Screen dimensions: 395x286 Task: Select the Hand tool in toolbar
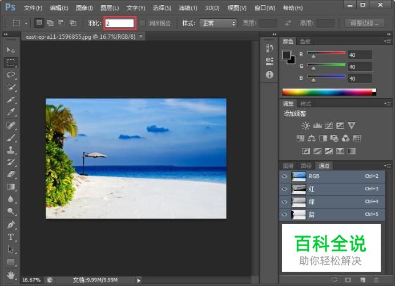(x=11, y=274)
